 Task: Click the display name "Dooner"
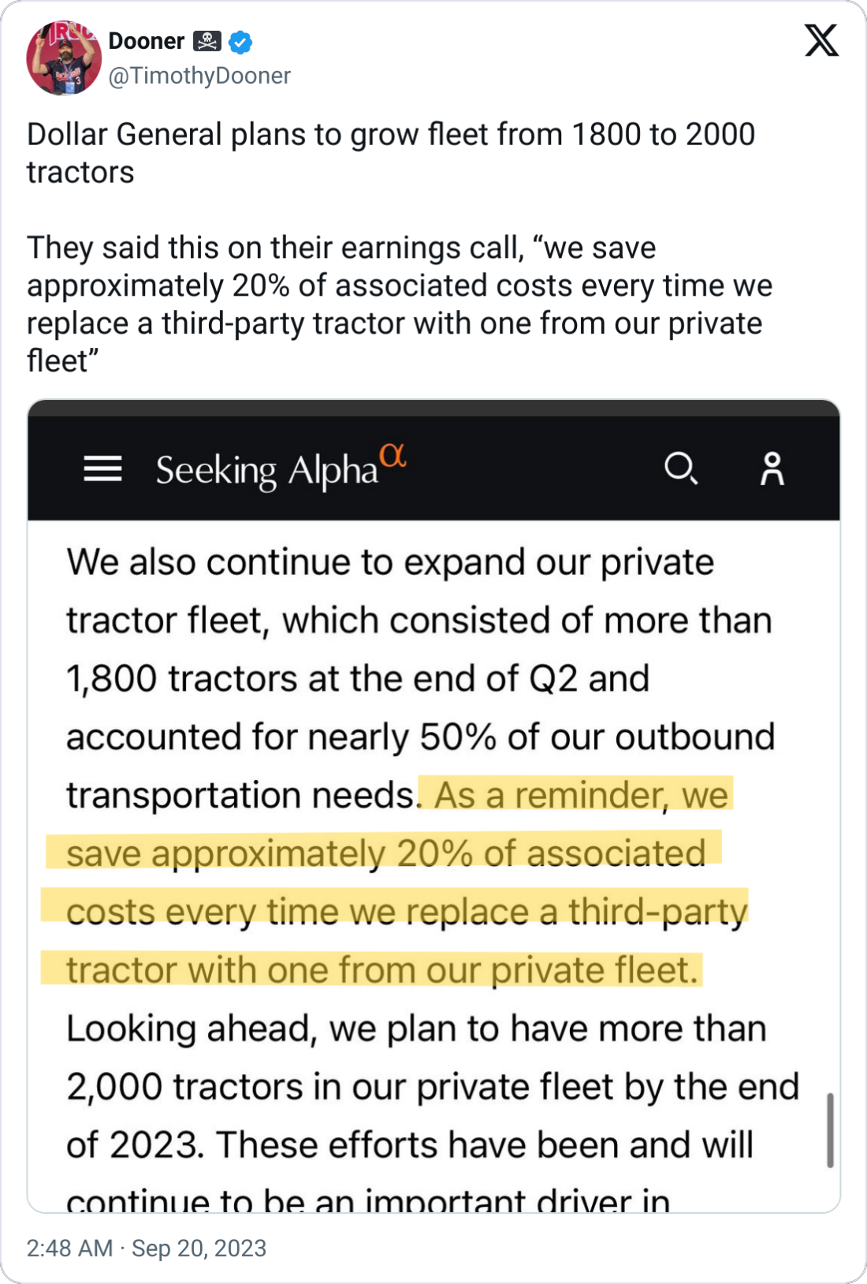(x=146, y=41)
